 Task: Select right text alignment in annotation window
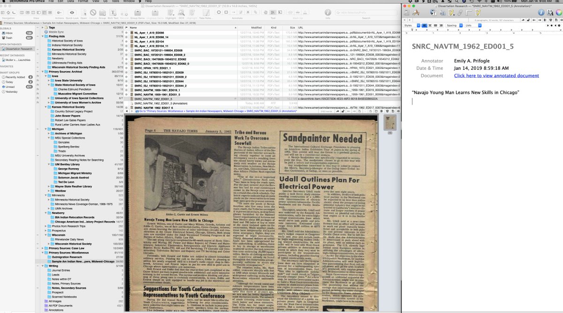(x=441, y=25)
